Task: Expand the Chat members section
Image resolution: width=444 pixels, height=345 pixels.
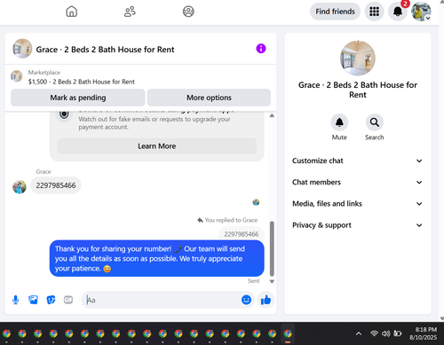Action: pos(357,182)
